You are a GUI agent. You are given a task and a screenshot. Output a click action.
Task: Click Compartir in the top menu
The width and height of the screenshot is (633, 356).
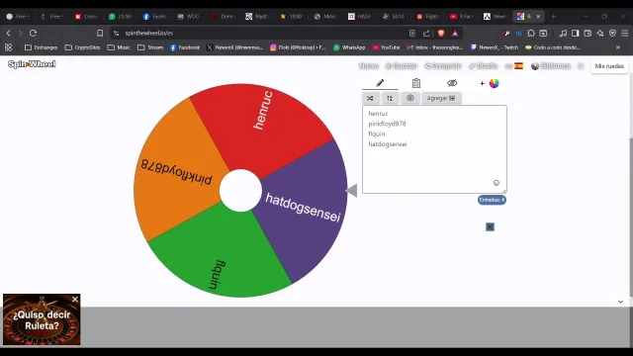443,66
